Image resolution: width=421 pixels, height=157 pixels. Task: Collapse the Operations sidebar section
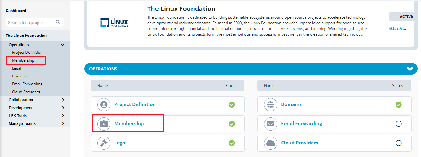pos(63,45)
